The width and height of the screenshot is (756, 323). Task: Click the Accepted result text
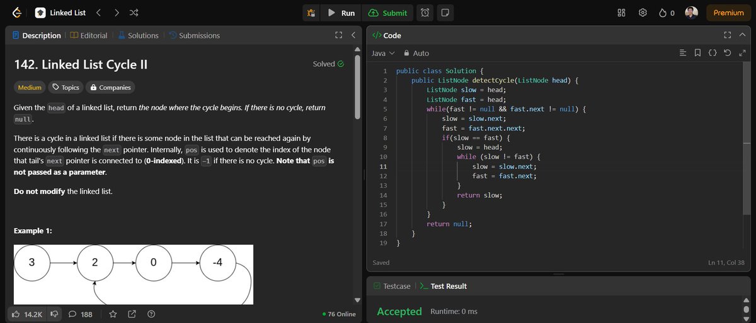tap(399, 312)
